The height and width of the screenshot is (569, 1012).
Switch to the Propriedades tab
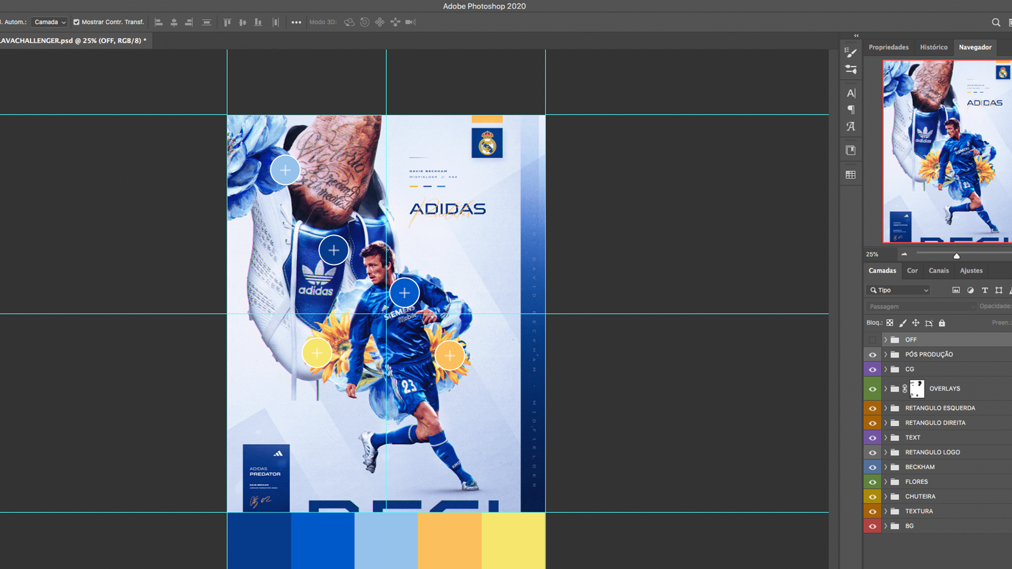[x=889, y=47]
